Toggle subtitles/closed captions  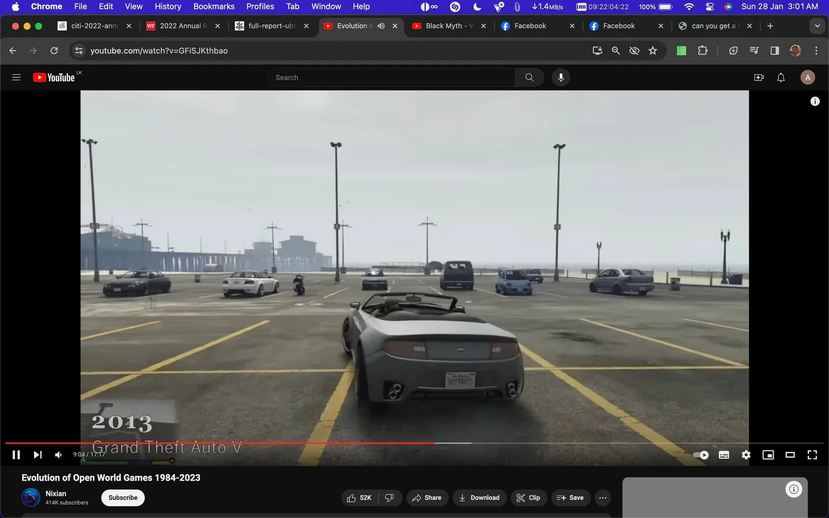(724, 455)
